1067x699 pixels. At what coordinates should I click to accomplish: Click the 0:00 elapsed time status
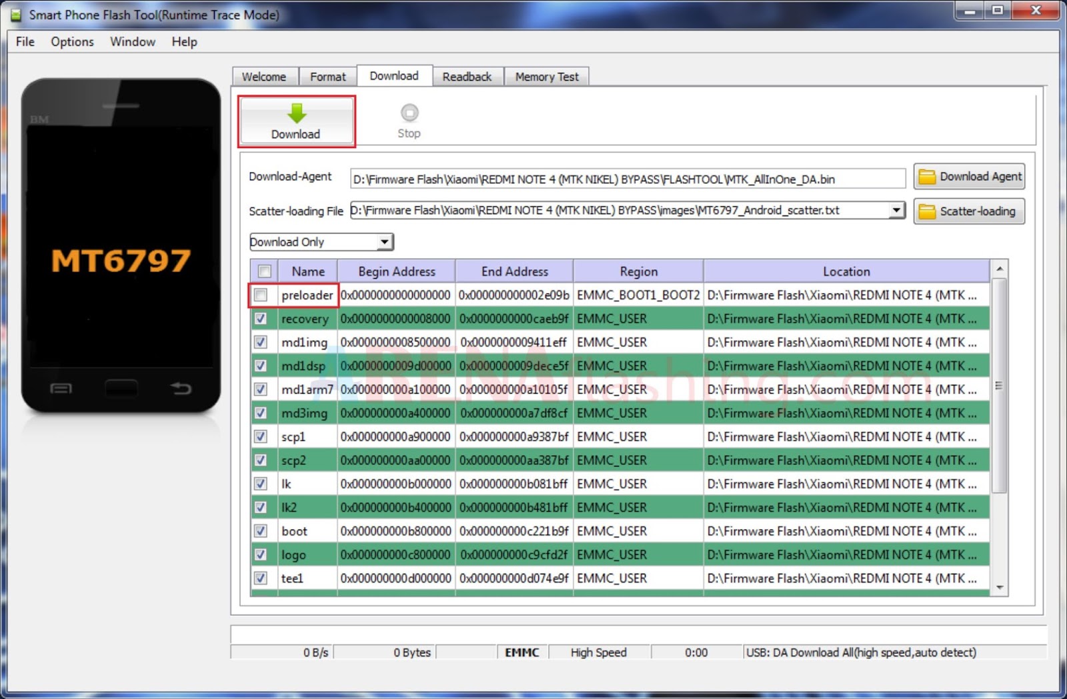point(696,652)
